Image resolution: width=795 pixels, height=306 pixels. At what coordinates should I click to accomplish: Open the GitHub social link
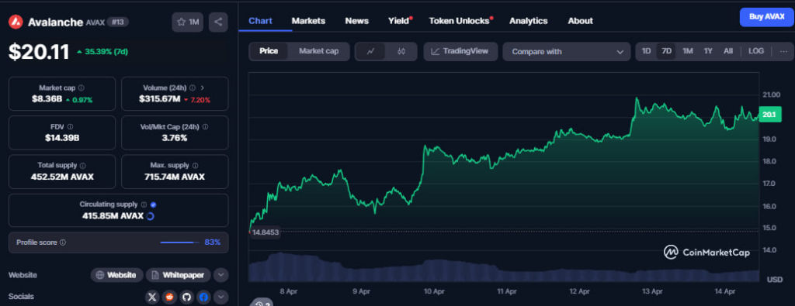(186, 297)
